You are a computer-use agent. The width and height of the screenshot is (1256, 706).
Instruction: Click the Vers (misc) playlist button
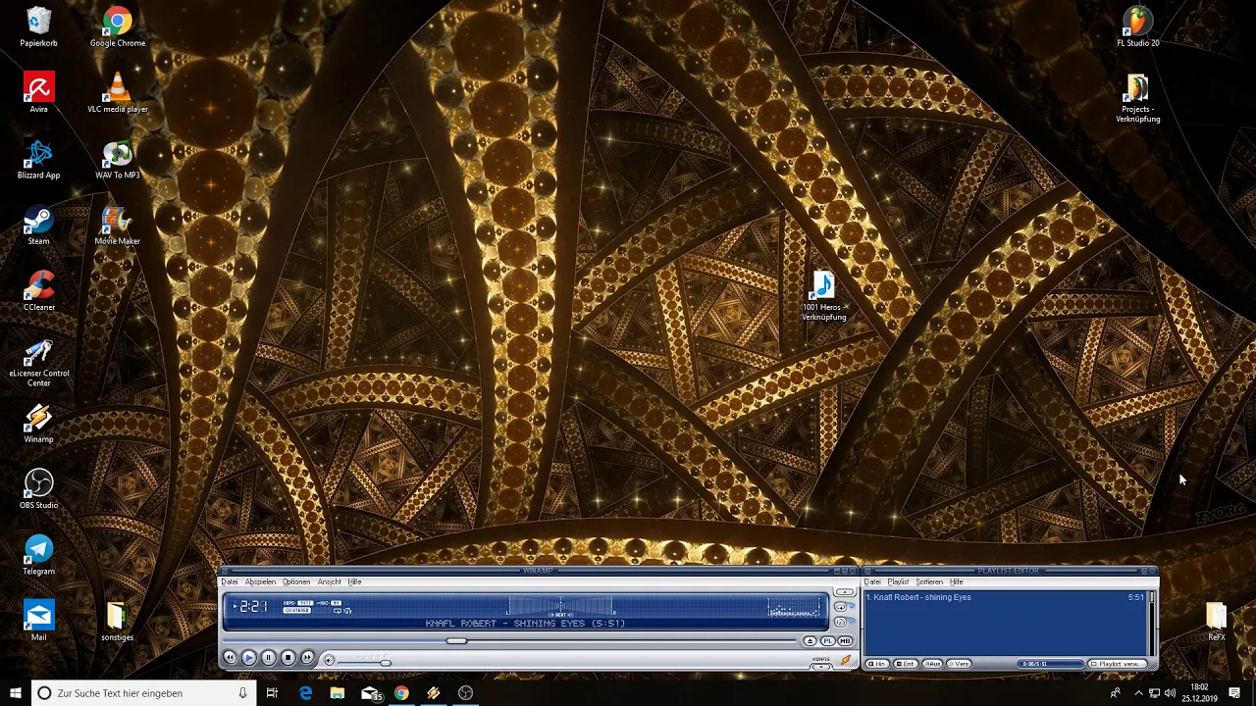(x=959, y=664)
